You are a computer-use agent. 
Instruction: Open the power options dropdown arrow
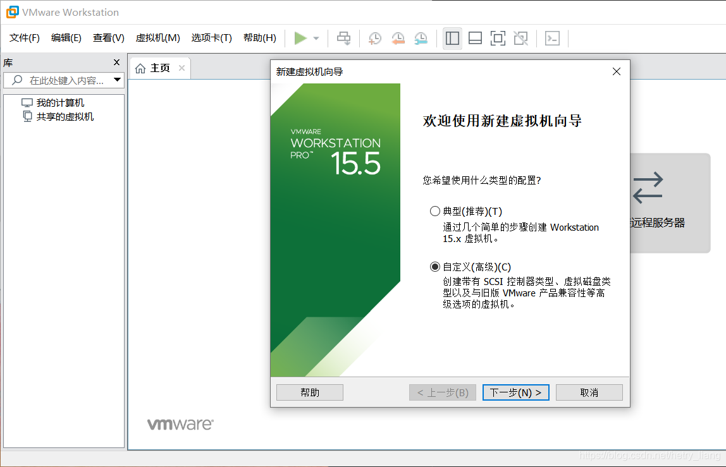point(316,39)
